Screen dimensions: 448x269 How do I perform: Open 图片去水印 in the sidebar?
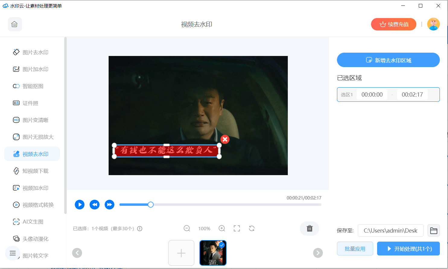coord(32,52)
